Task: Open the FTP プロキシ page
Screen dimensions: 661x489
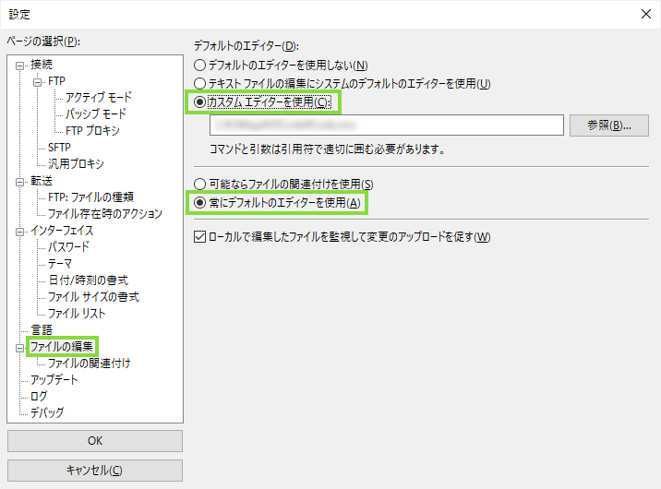Action: pyautogui.click(x=92, y=131)
